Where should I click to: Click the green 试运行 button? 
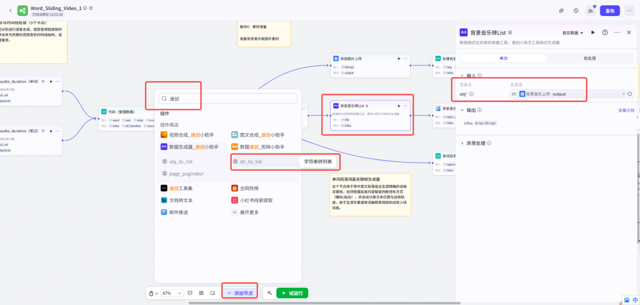tap(292, 293)
